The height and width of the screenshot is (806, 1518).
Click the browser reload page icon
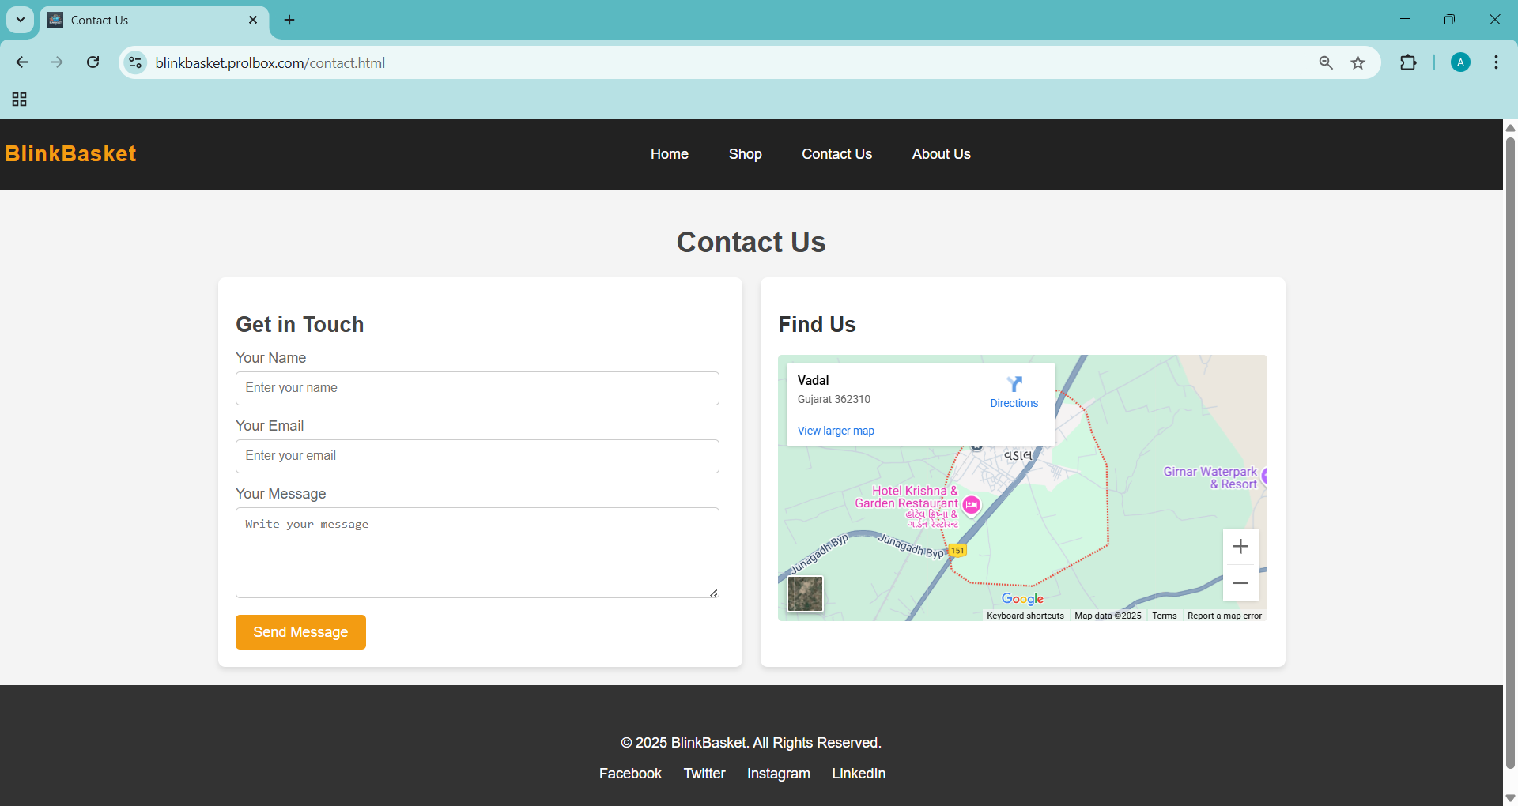[93, 62]
